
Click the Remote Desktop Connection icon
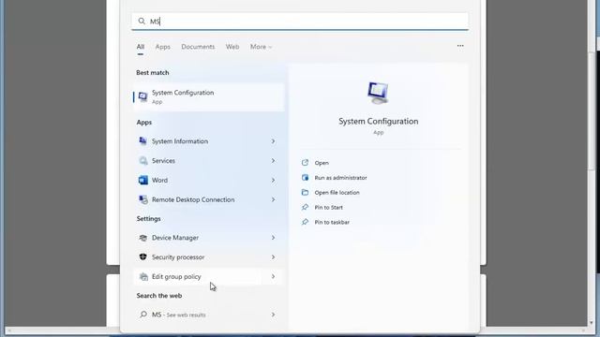coord(142,199)
